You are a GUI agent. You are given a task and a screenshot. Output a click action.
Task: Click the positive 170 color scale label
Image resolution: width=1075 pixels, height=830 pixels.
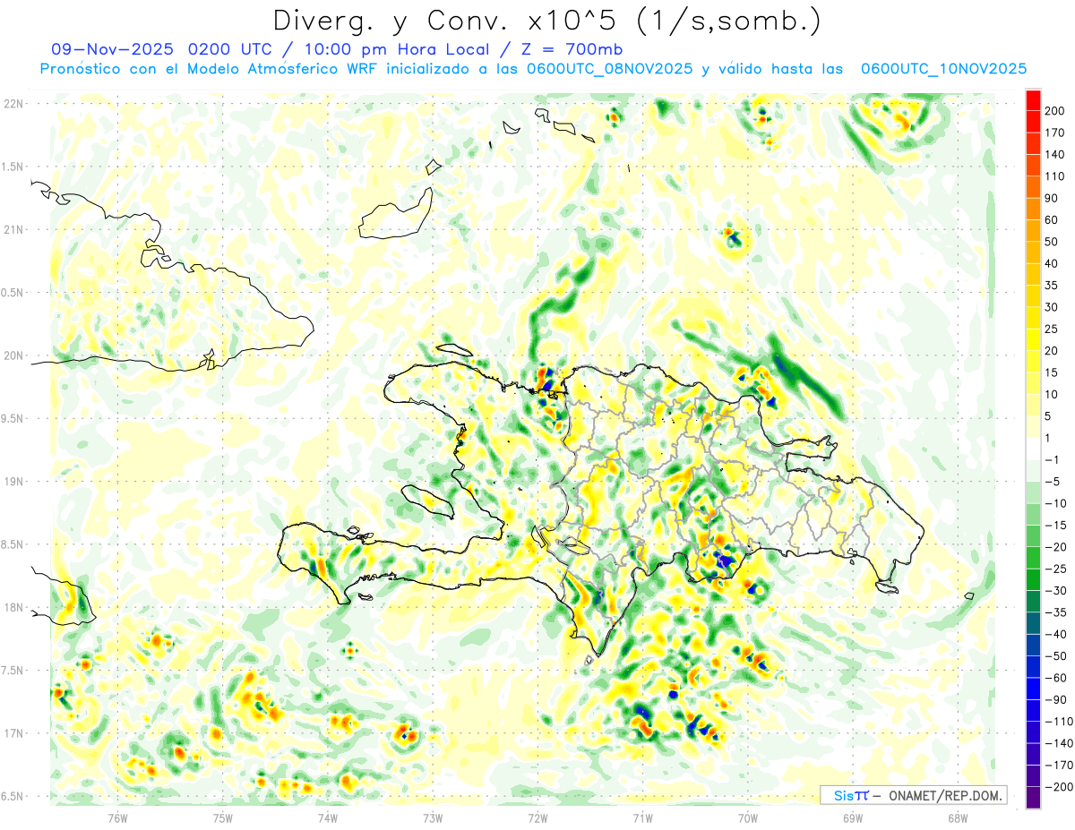point(1056,133)
